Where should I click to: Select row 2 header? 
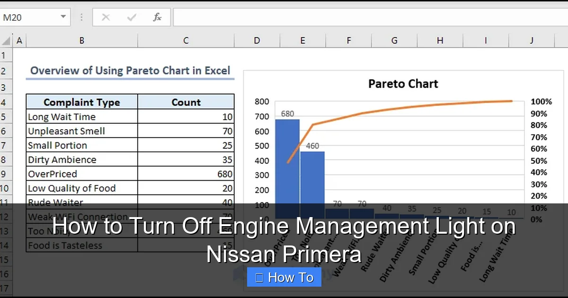tap(6, 71)
